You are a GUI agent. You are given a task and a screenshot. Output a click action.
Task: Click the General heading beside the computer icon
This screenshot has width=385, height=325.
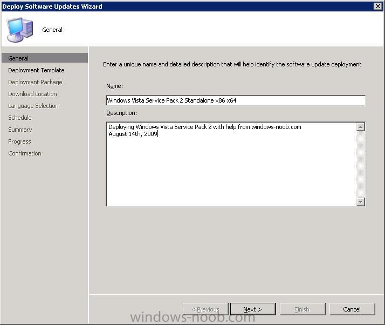tap(52, 30)
